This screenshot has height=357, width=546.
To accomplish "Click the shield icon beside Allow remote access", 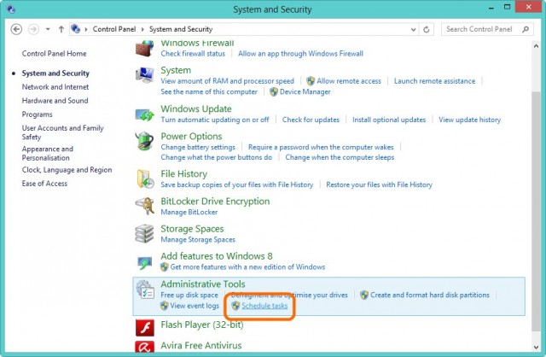I will click(311, 81).
